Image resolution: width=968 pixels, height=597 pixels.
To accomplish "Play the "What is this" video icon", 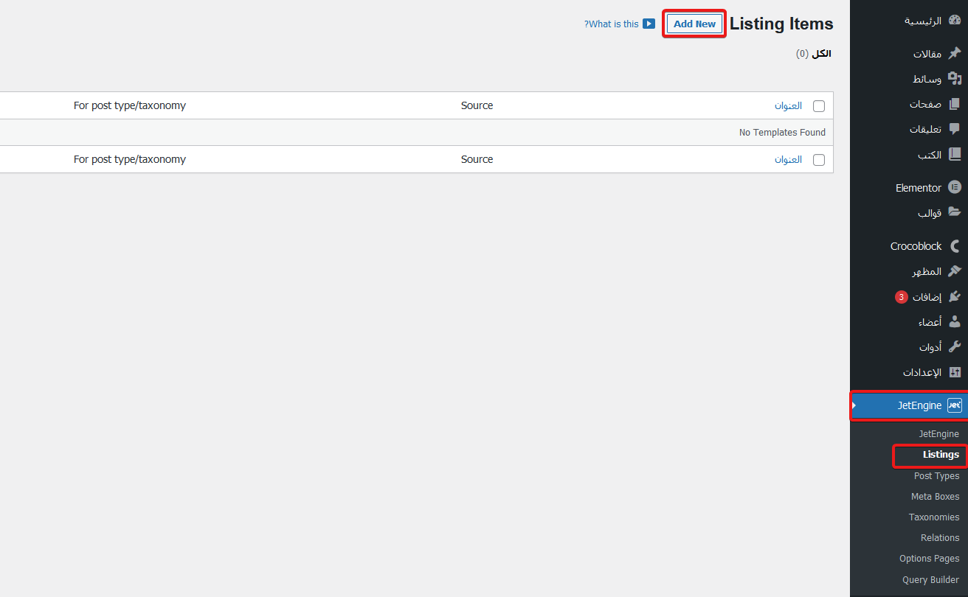I will [649, 24].
